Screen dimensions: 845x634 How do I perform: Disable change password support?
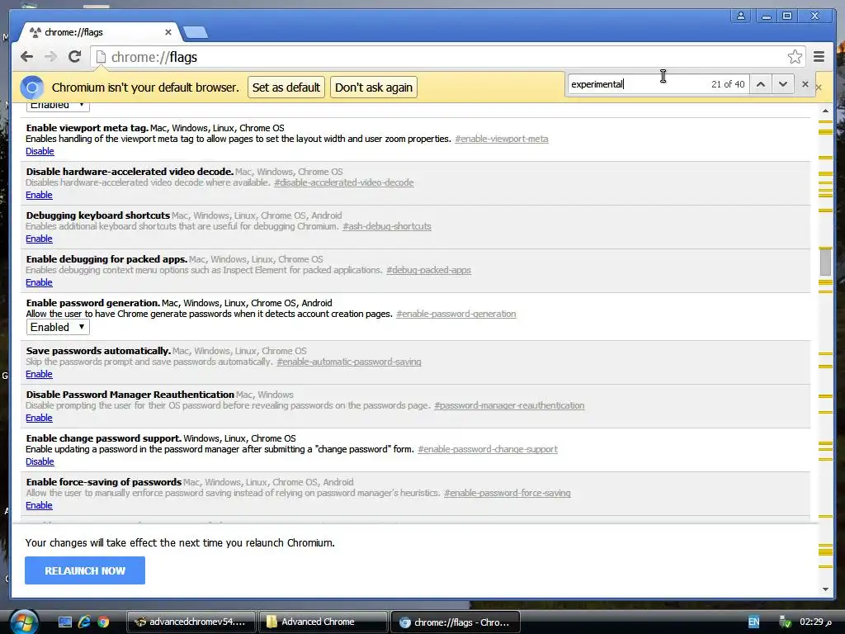(x=40, y=461)
